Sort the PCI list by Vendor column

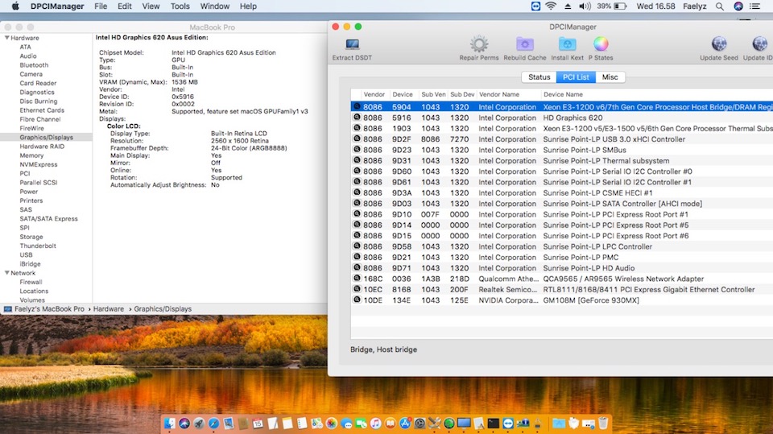pyautogui.click(x=374, y=94)
